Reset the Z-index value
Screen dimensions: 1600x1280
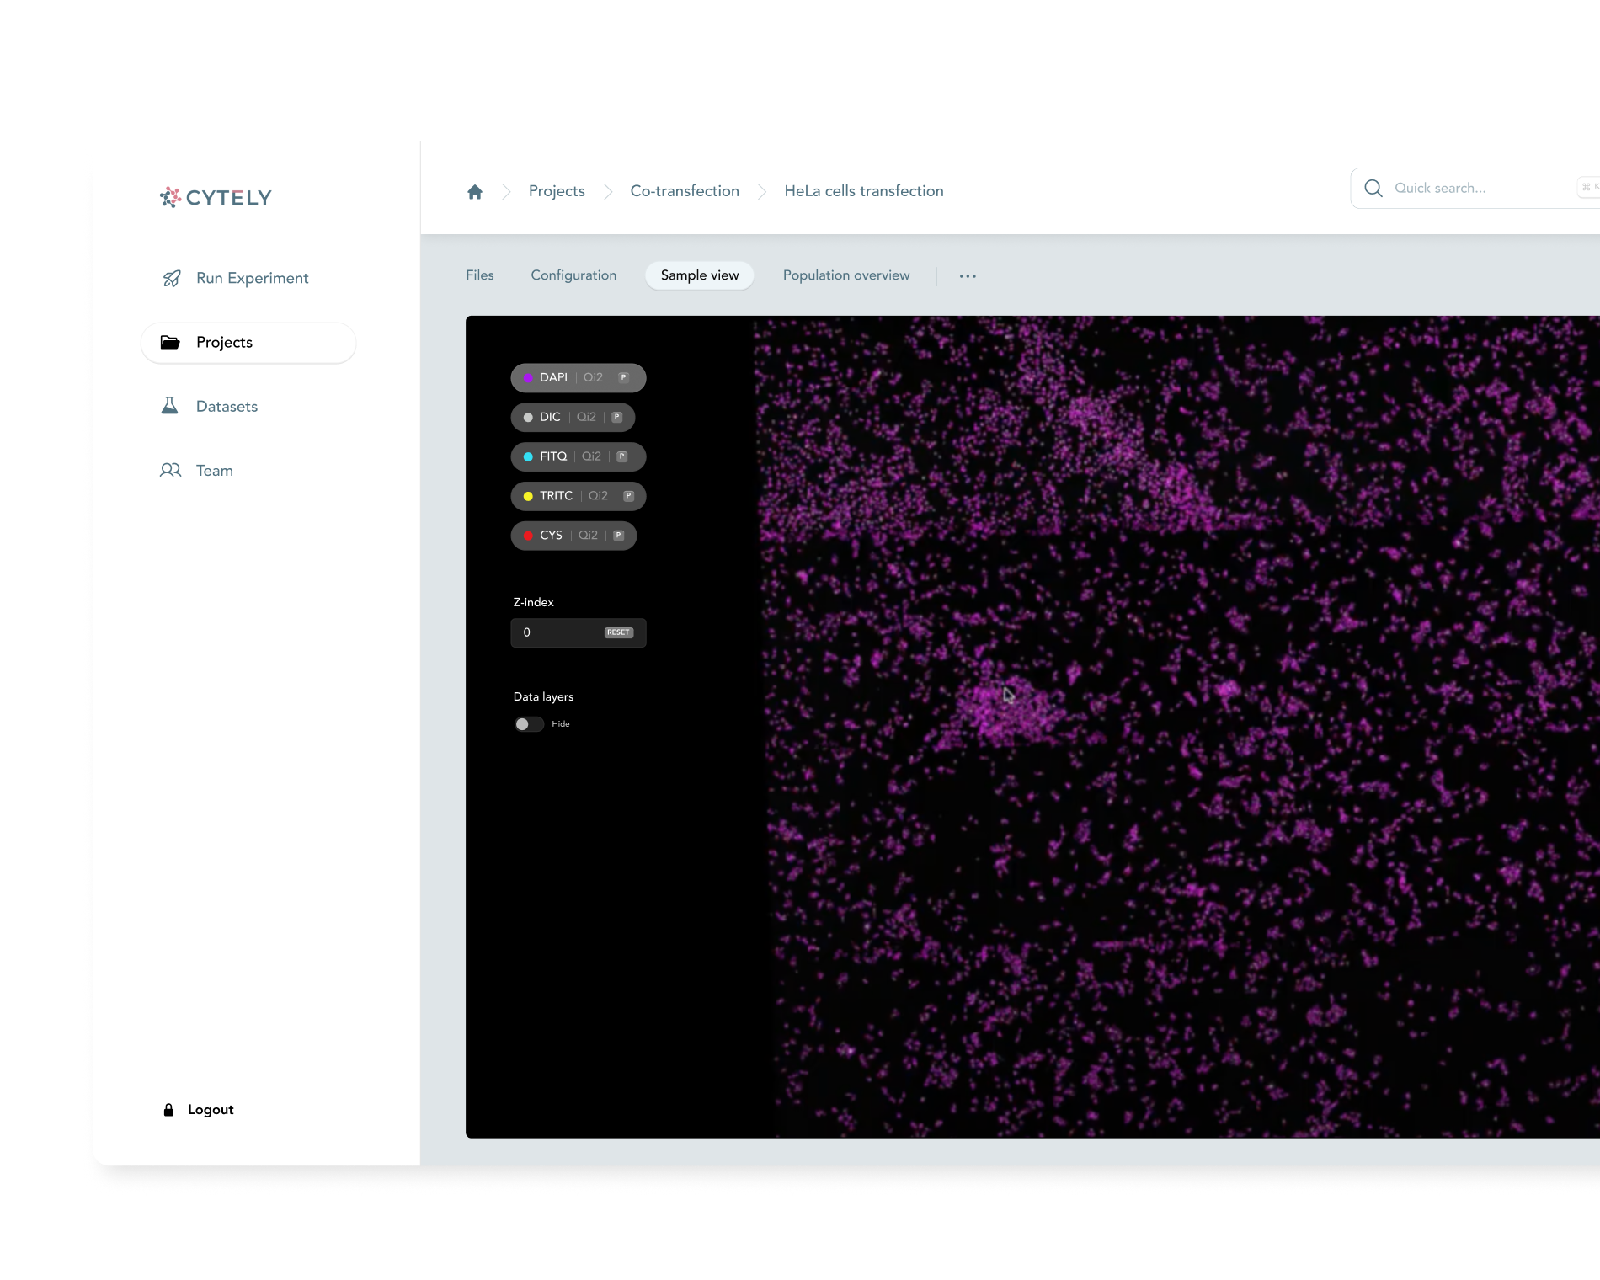618,632
